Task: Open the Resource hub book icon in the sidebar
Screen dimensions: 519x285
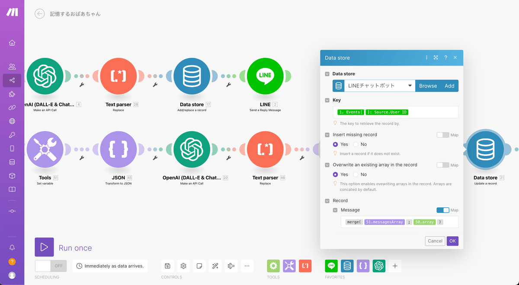Action: (12, 190)
